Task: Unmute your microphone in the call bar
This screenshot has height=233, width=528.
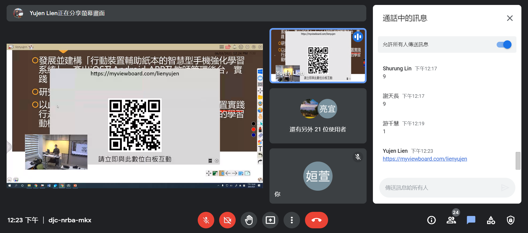Action: [x=206, y=220]
